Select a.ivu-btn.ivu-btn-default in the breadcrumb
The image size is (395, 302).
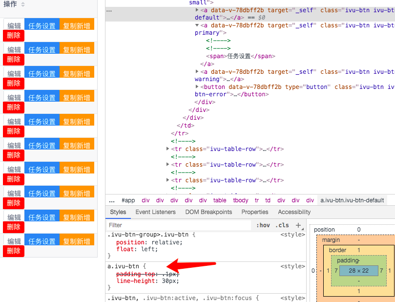[352, 200]
